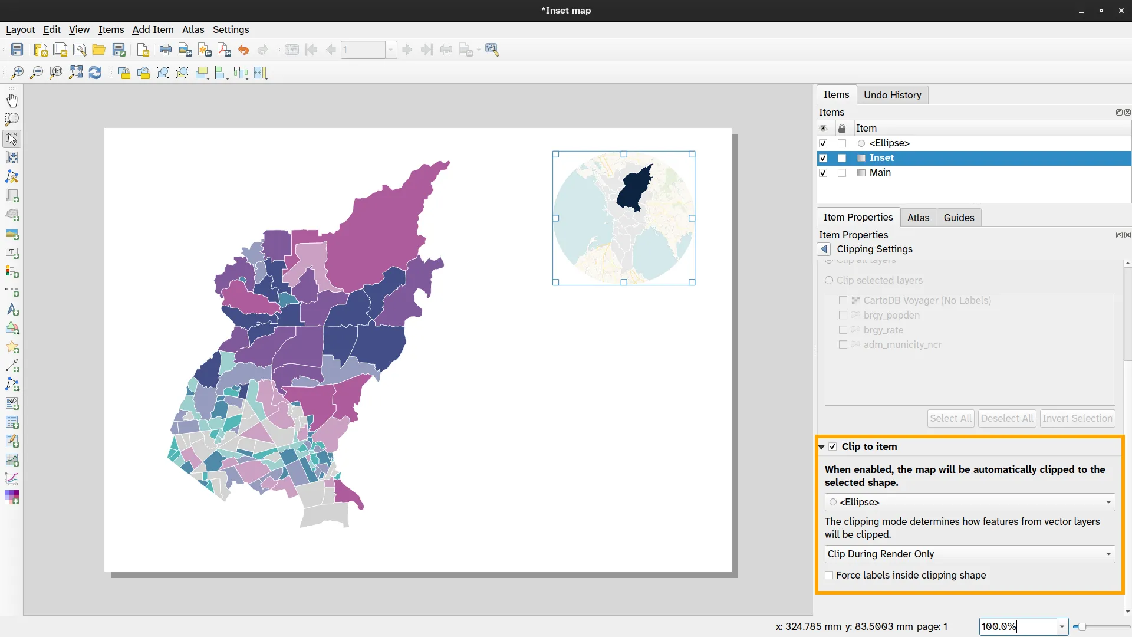
Task: Zoom layout to 100% scale
Action: 56,73
